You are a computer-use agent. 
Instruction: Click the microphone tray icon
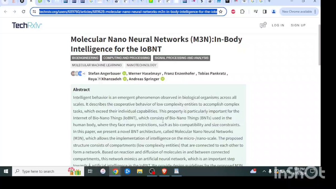pos(270,171)
